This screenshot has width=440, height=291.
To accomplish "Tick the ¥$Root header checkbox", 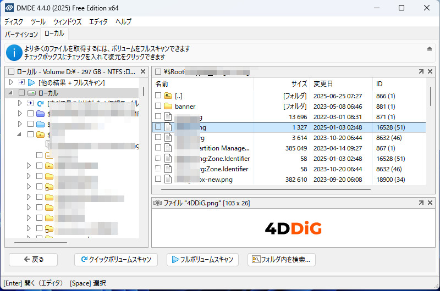I will tap(158, 72).
